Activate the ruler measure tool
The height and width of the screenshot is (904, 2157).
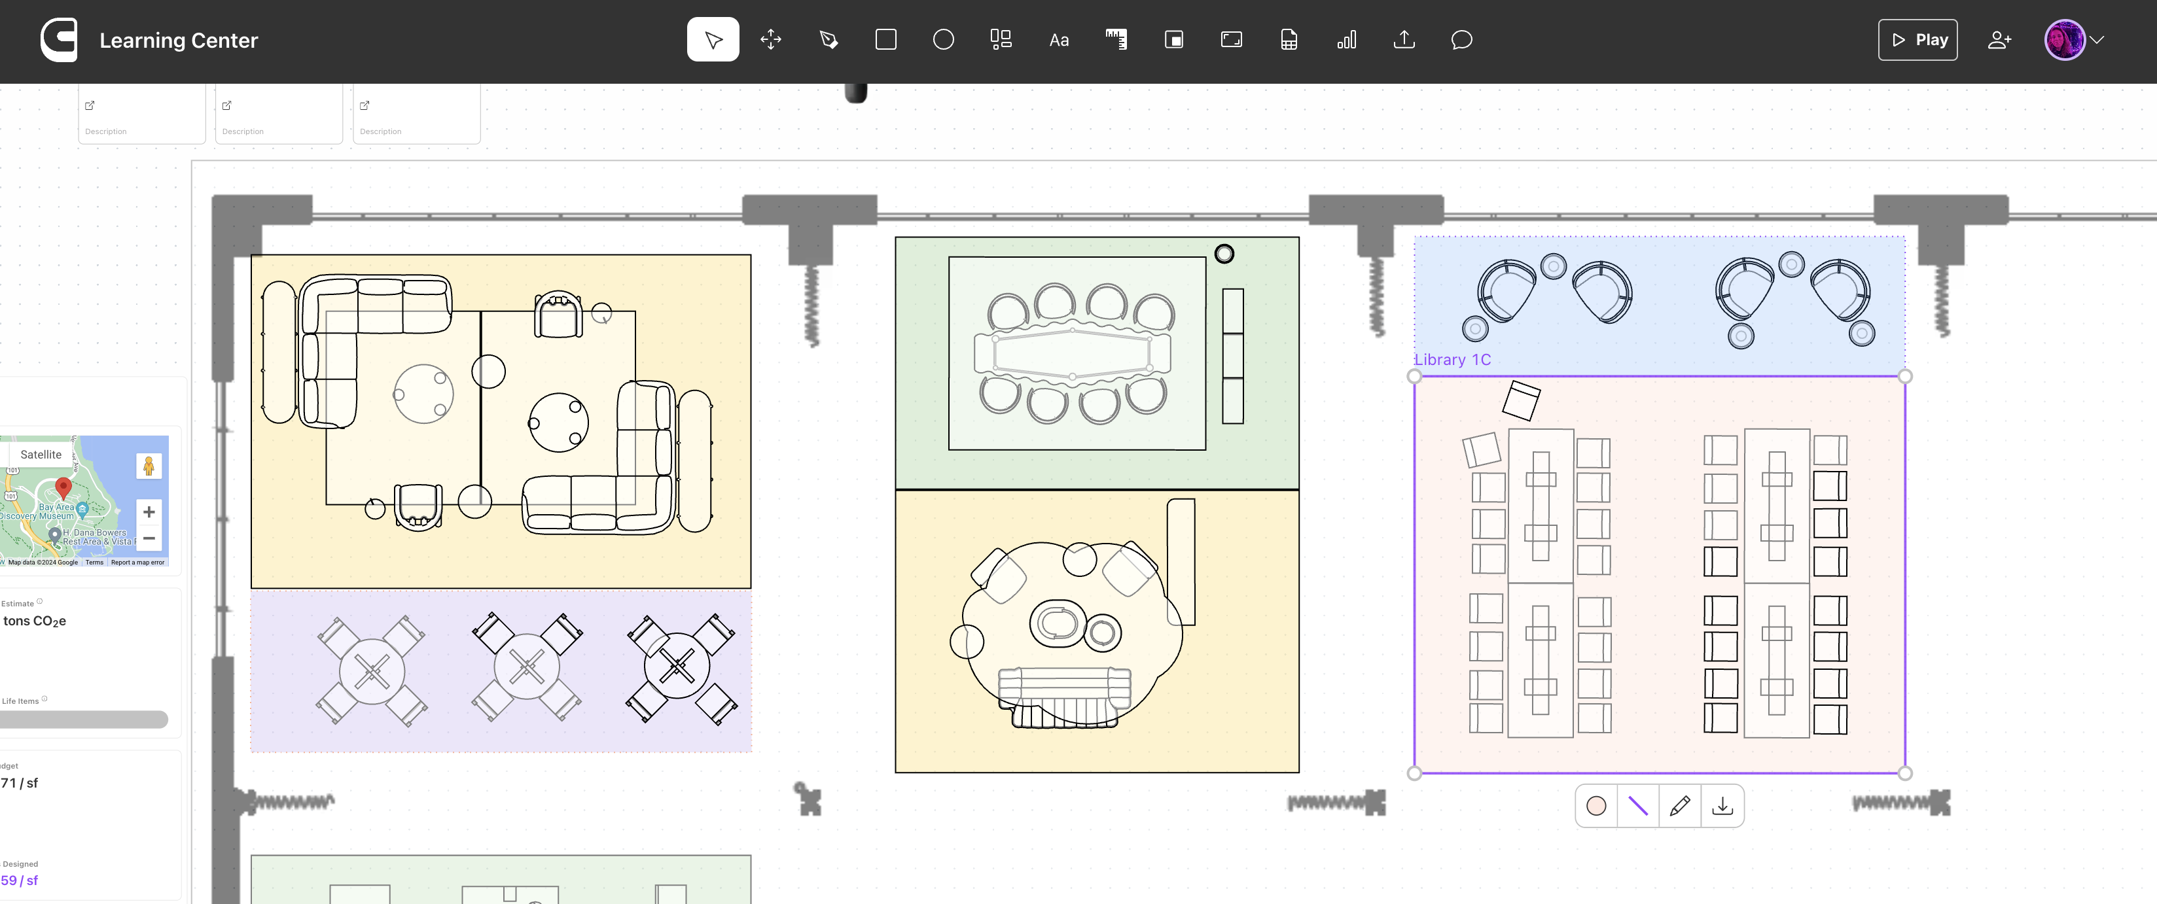tap(1116, 39)
